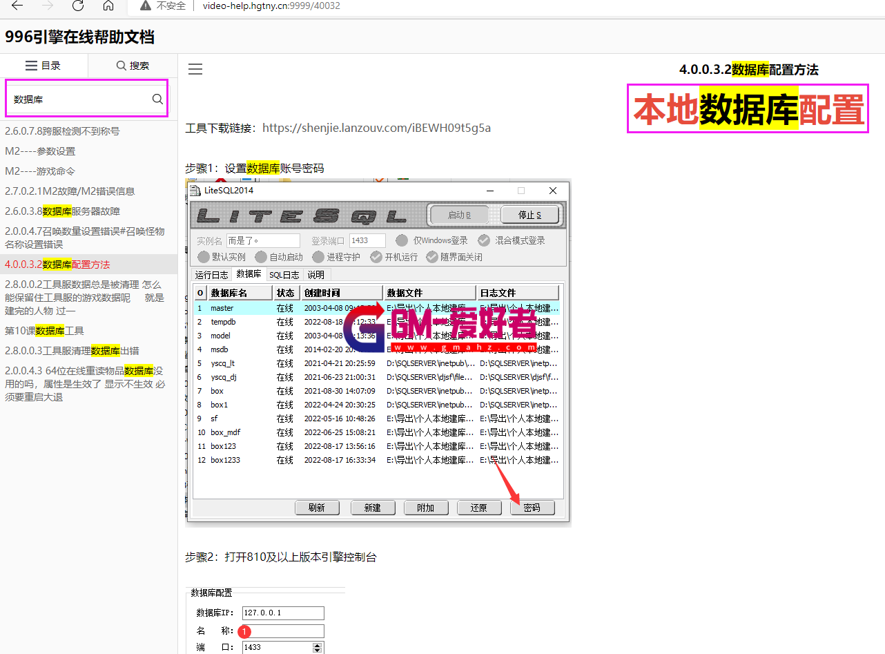Open the browser home page
The width and height of the screenshot is (885, 654).
[108, 6]
